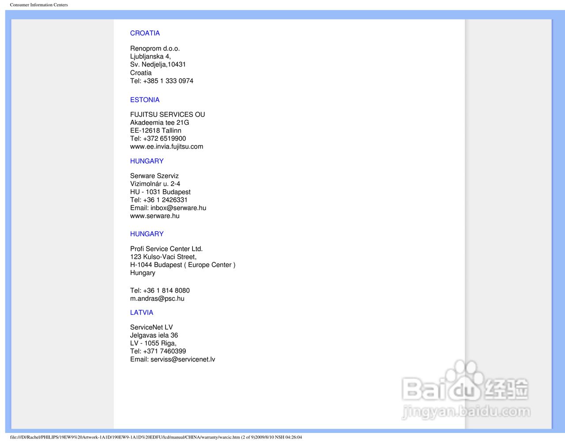Select the phone "Tel: +372 6519900"
Image resolution: width=565 pixels, height=443 pixels.
click(x=158, y=138)
